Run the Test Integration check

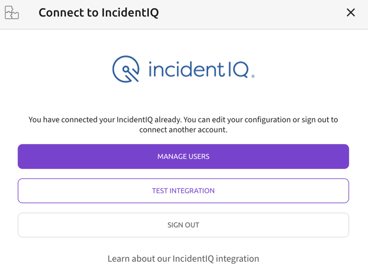[x=183, y=190]
